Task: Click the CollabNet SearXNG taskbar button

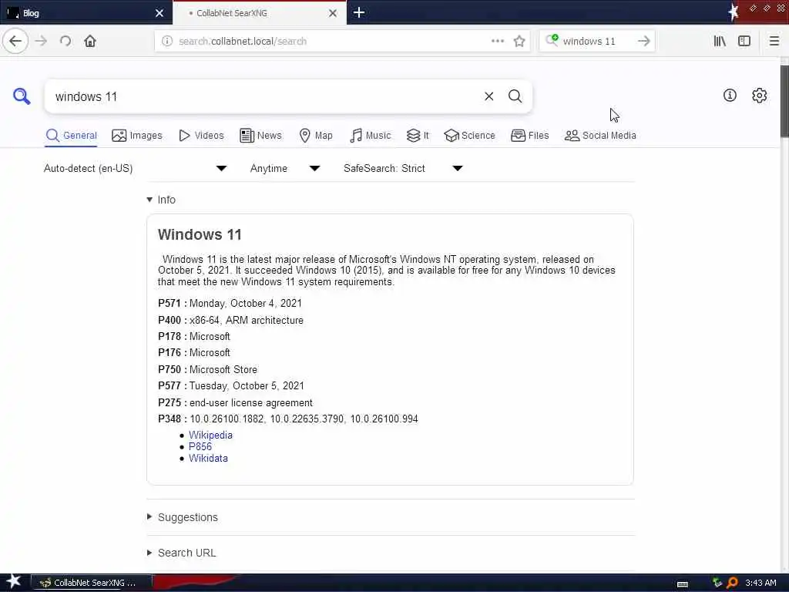Action: 91,583
